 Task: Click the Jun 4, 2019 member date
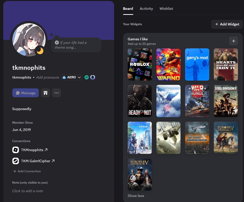pyautogui.click(x=21, y=130)
